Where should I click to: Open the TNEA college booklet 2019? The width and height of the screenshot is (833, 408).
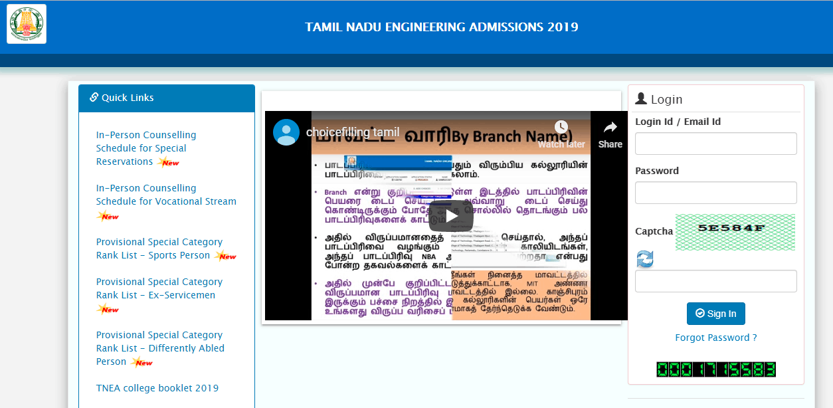point(157,388)
